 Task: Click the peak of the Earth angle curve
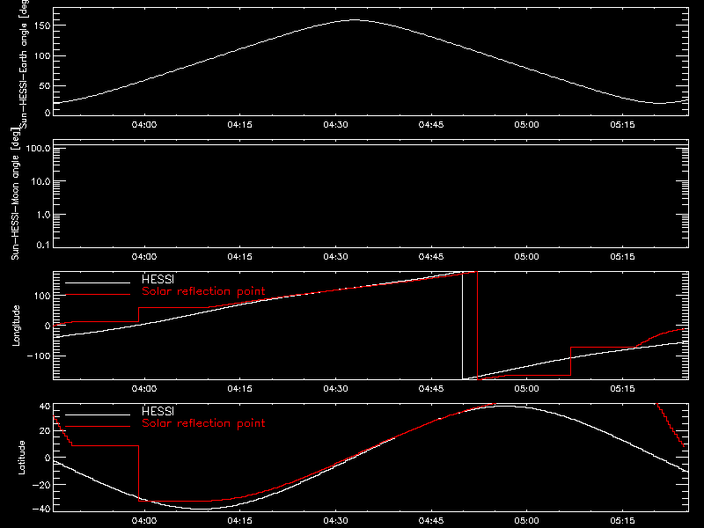tap(355, 19)
